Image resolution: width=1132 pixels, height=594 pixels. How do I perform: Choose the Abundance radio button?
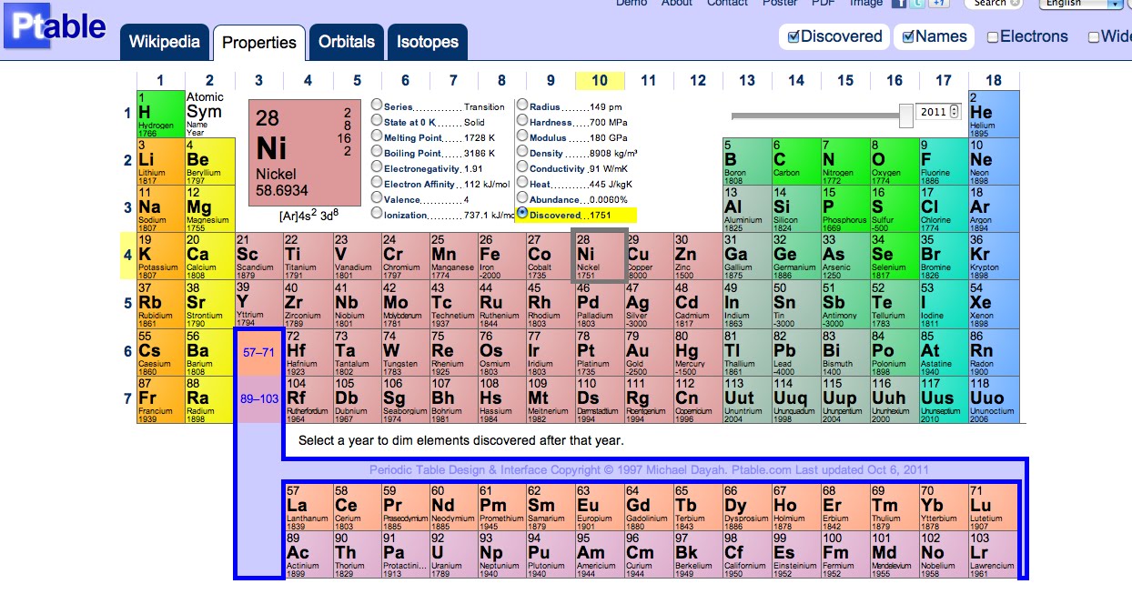(522, 198)
